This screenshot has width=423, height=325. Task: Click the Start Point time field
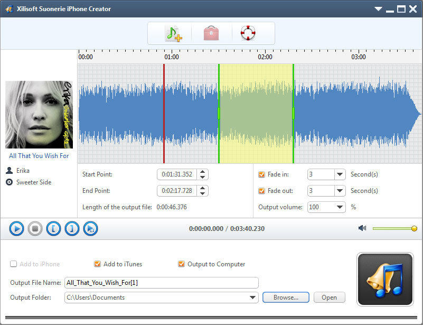tap(177, 174)
